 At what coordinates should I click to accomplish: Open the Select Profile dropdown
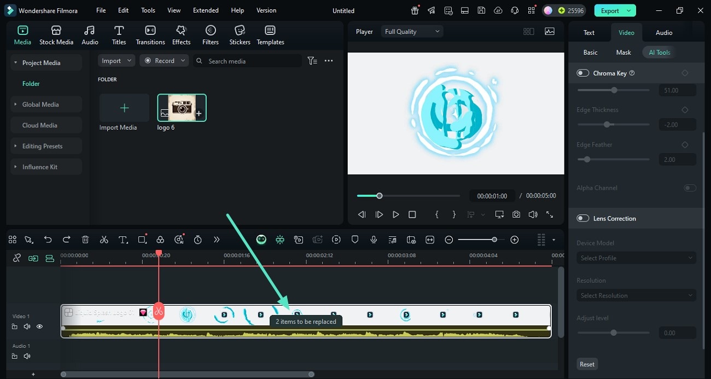[637, 258]
